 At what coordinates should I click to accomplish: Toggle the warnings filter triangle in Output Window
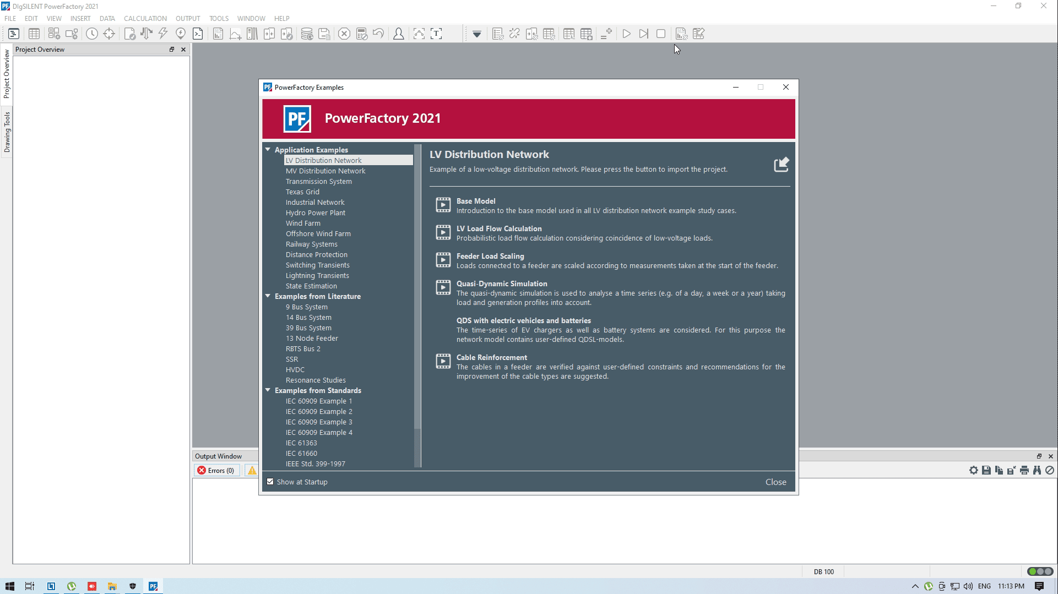(252, 471)
